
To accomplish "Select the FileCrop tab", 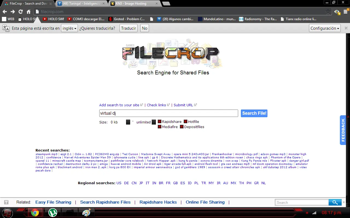I will 28,4.
